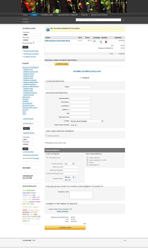This screenshot has height=248, width=148.
Task: Click the coupon code input field
Action: pyautogui.click(x=50, y=64)
